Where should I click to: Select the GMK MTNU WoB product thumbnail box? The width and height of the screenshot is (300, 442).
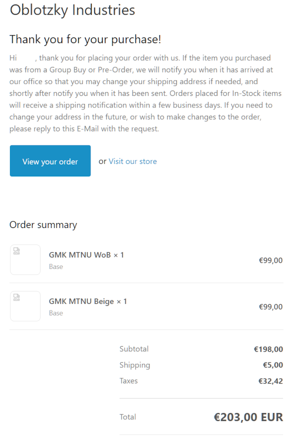tap(25, 259)
